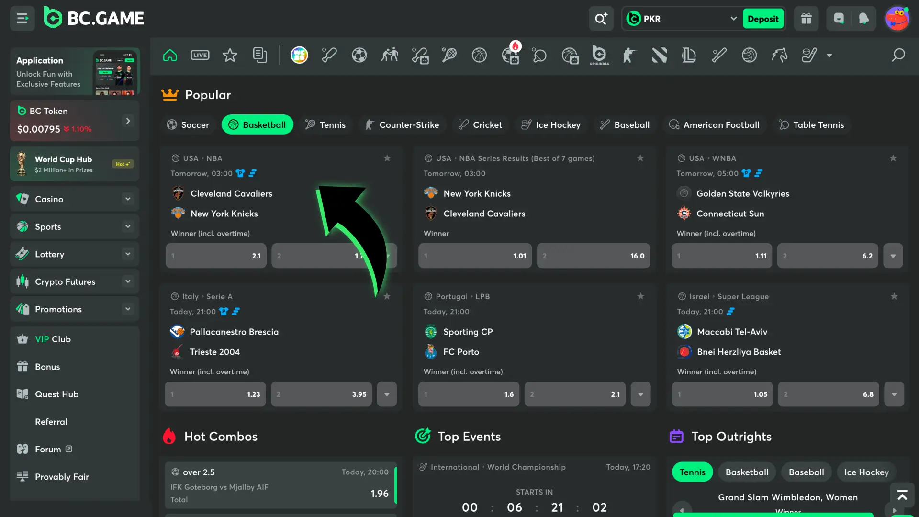The image size is (919, 517).
Task: Open the chat icon in the header
Action: pos(839,19)
